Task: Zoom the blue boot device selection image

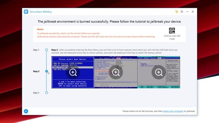Action: (x=73, y=72)
